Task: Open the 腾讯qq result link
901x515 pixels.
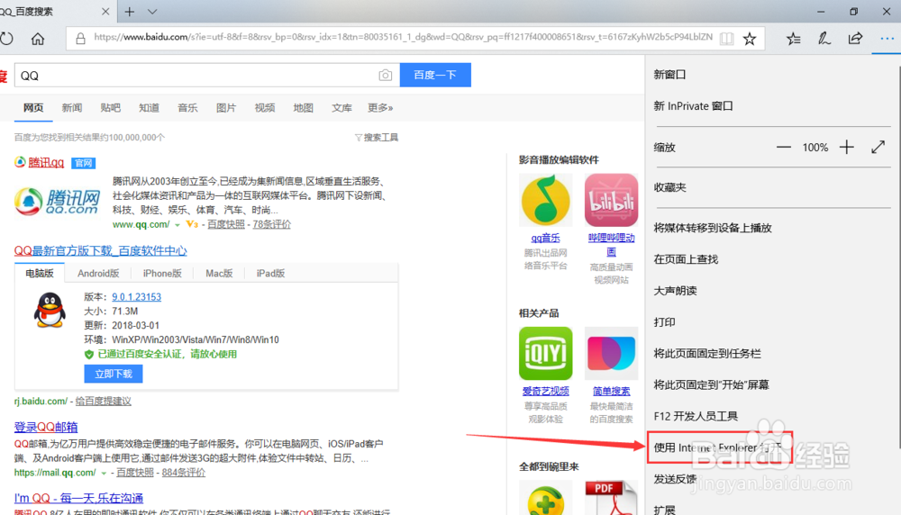Action: pos(46,162)
